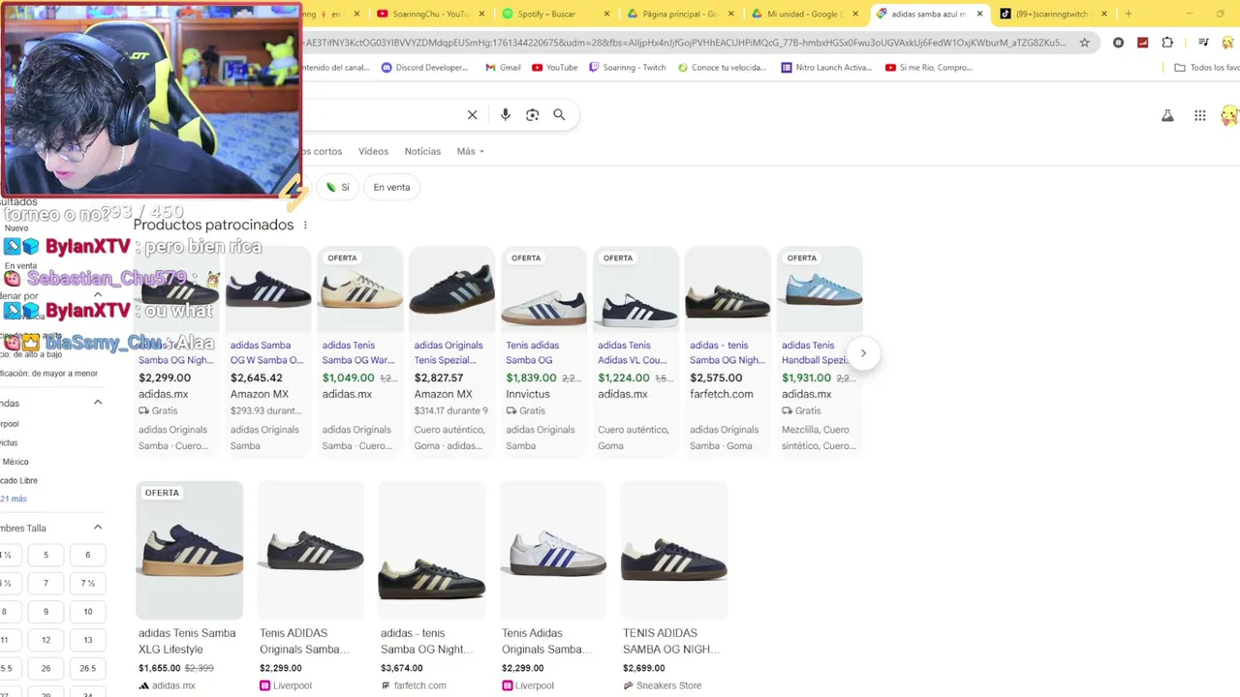Image resolution: width=1240 pixels, height=697 pixels.
Task: Start voice search with the microphone icon
Action: click(x=505, y=114)
